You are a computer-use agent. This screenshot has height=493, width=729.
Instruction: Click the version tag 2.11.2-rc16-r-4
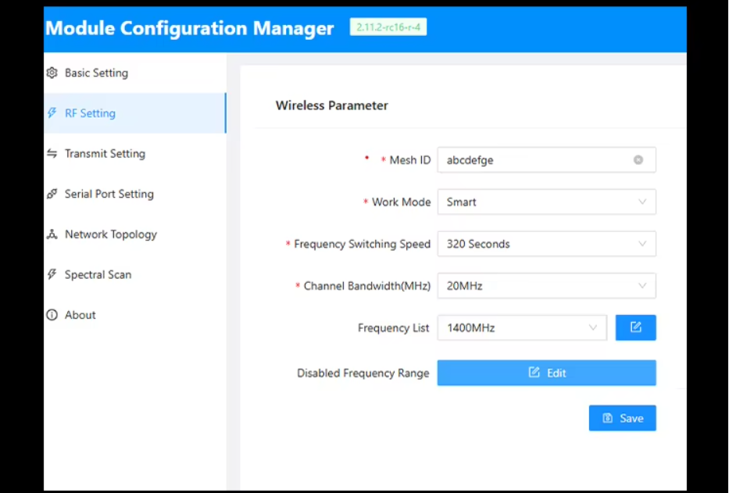tap(388, 27)
